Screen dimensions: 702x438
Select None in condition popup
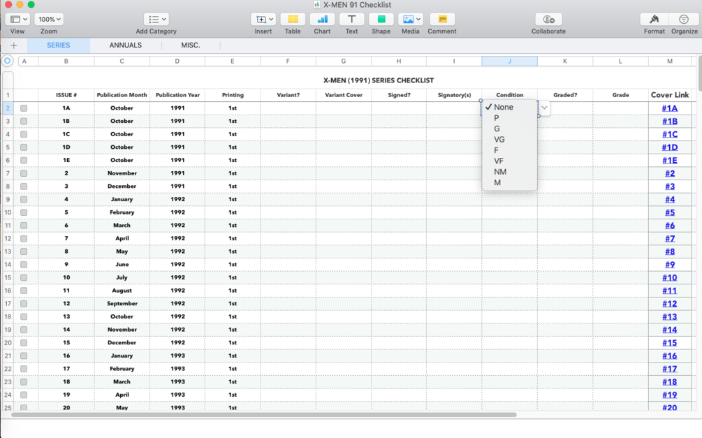509,107
